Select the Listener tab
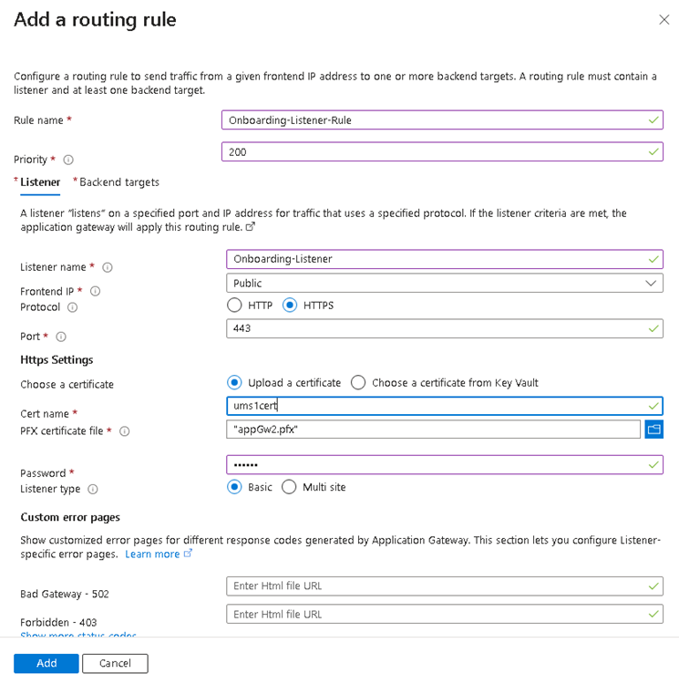This screenshot has height=684, width=679. point(40,182)
